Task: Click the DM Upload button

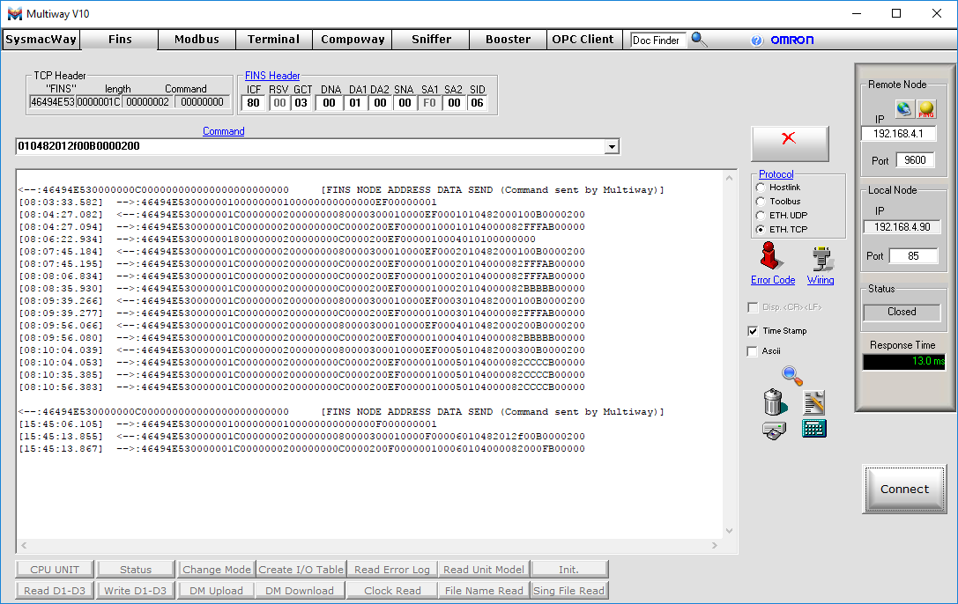Action: click(216, 591)
